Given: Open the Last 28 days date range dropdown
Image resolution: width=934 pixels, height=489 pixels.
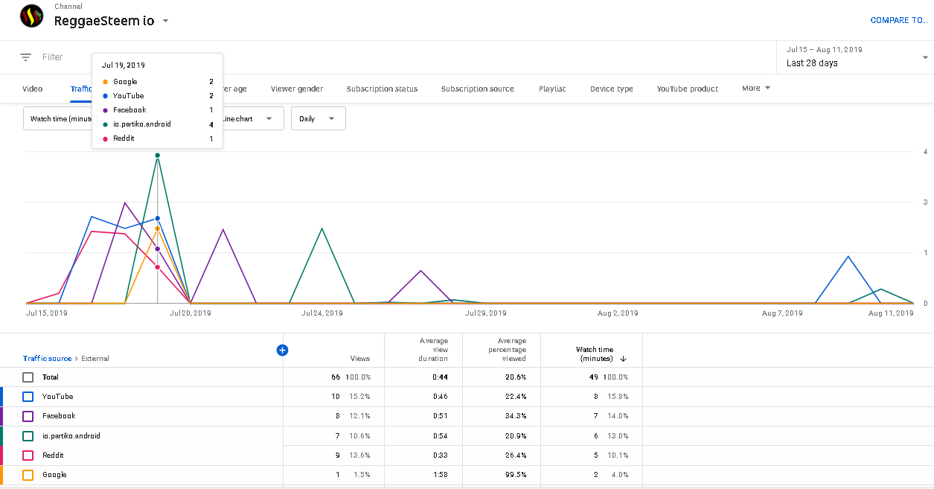Looking at the screenshot, I should point(856,57).
